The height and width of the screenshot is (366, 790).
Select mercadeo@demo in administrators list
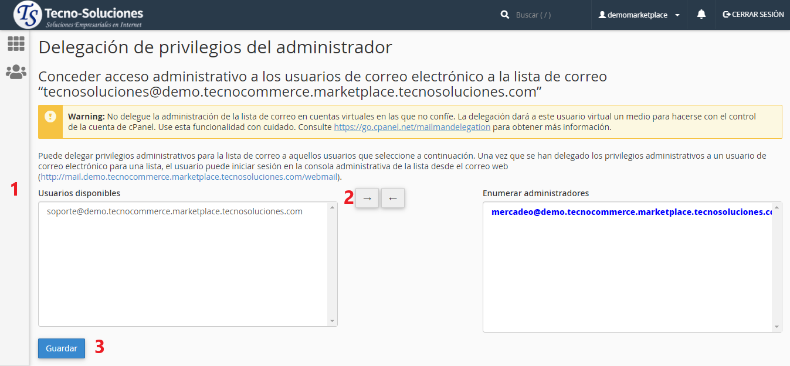(x=628, y=212)
